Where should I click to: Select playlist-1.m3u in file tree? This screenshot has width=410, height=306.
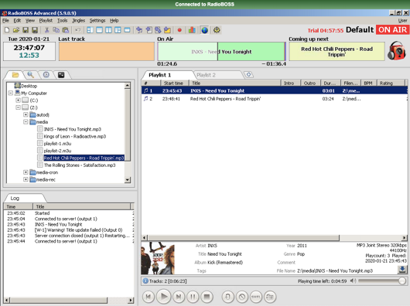tap(57, 144)
